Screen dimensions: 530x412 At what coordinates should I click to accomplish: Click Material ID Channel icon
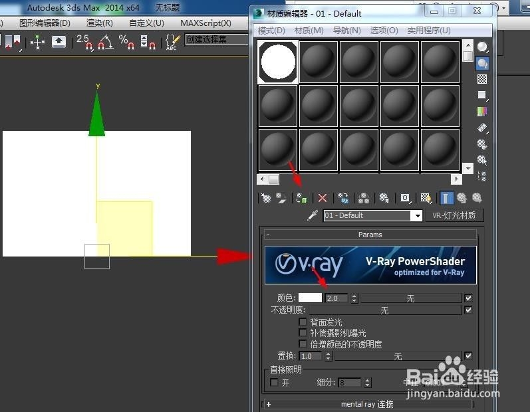coord(405,198)
